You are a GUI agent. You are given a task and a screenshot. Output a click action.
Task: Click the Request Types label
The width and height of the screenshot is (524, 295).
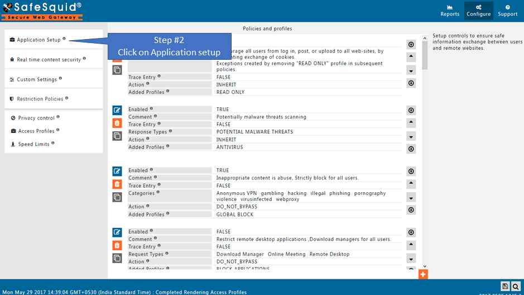pos(146,254)
